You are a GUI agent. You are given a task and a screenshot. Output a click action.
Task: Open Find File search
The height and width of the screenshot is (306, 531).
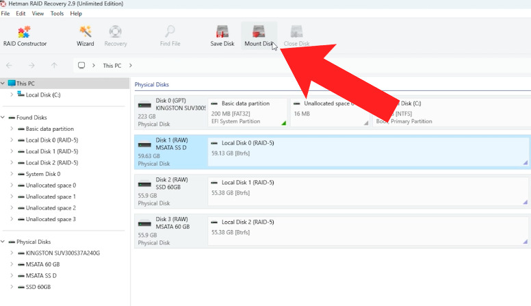(170, 36)
